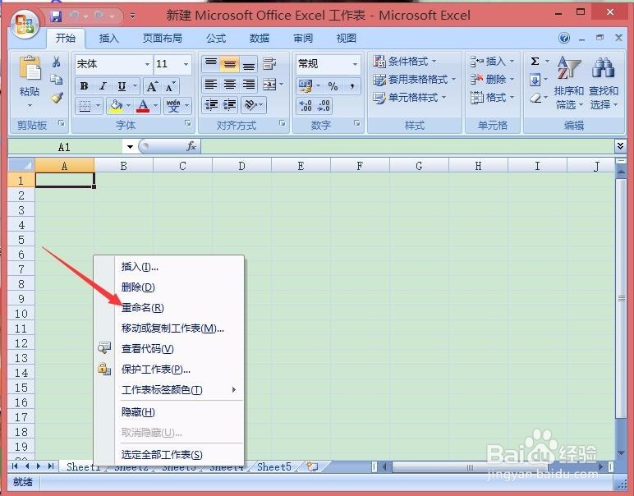Increase font size with large A
Screen dimensions: 634x496
click(x=152, y=86)
